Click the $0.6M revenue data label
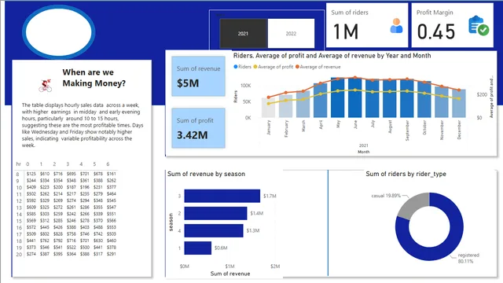503x283 pixels. pos(221,248)
